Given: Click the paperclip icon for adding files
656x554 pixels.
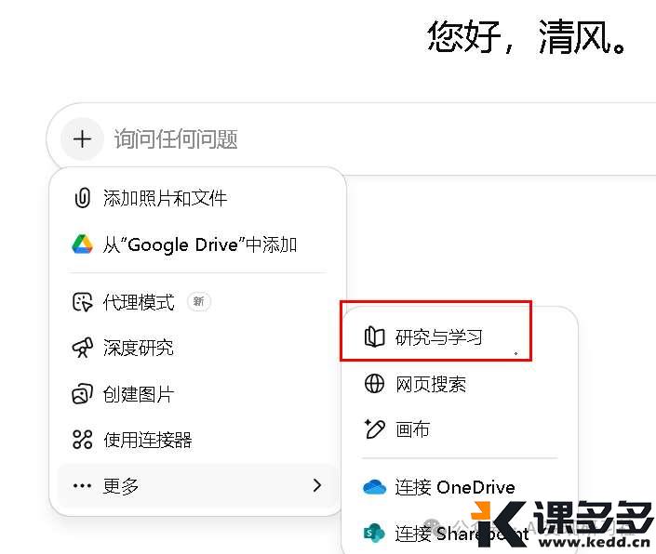Looking at the screenshot, I should pyautogui.click(x=83, y=198).
